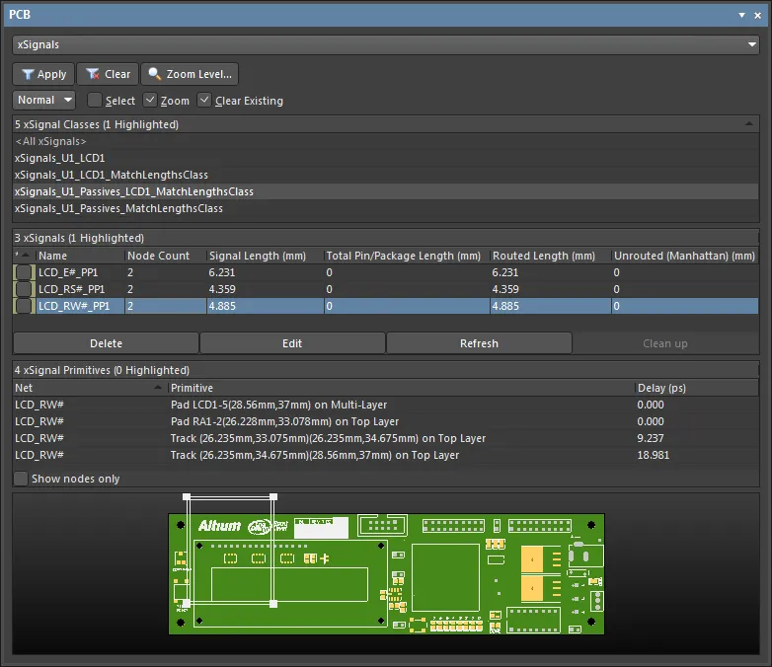Click the Delete button
Viewport: 772px width, 667px height.
pyautogui.click(x=106, y=343)
